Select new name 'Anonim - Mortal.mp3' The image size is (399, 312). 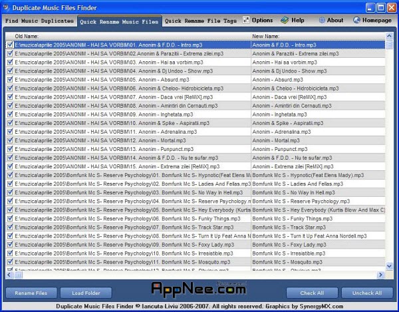tap(276, 140)
